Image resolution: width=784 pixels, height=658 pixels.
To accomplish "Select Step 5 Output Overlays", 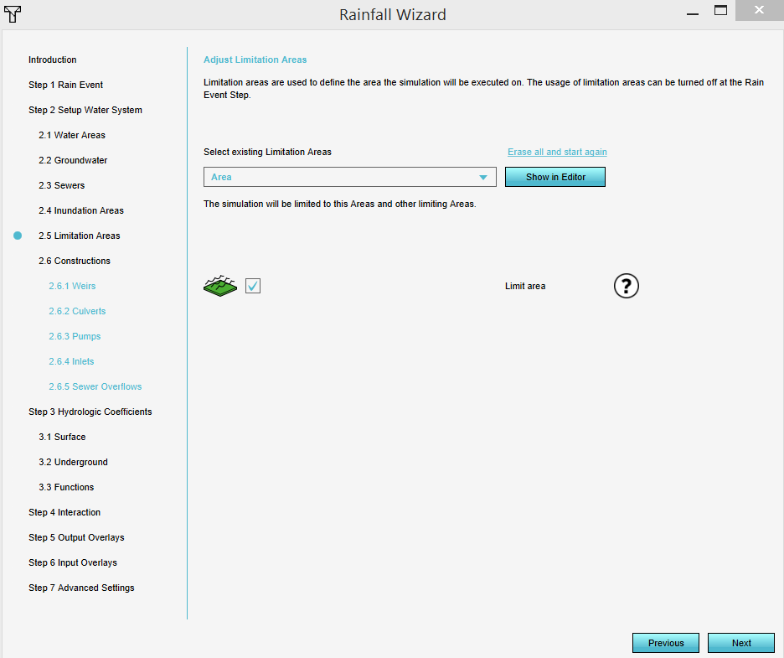I will pos(76,537).
